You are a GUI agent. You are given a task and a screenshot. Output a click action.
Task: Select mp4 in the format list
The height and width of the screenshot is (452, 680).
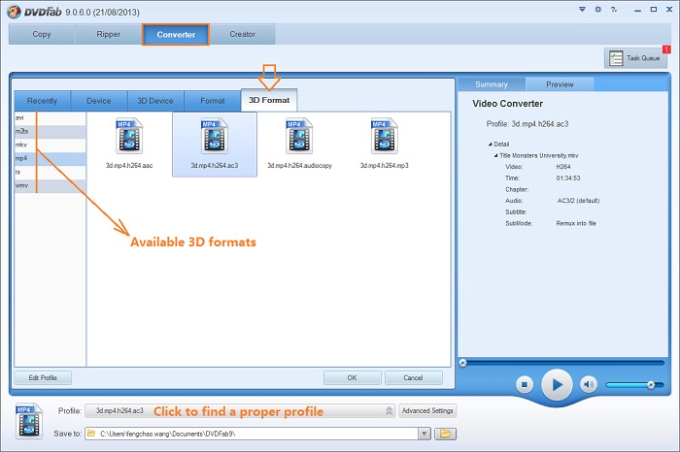pos(50,158)
